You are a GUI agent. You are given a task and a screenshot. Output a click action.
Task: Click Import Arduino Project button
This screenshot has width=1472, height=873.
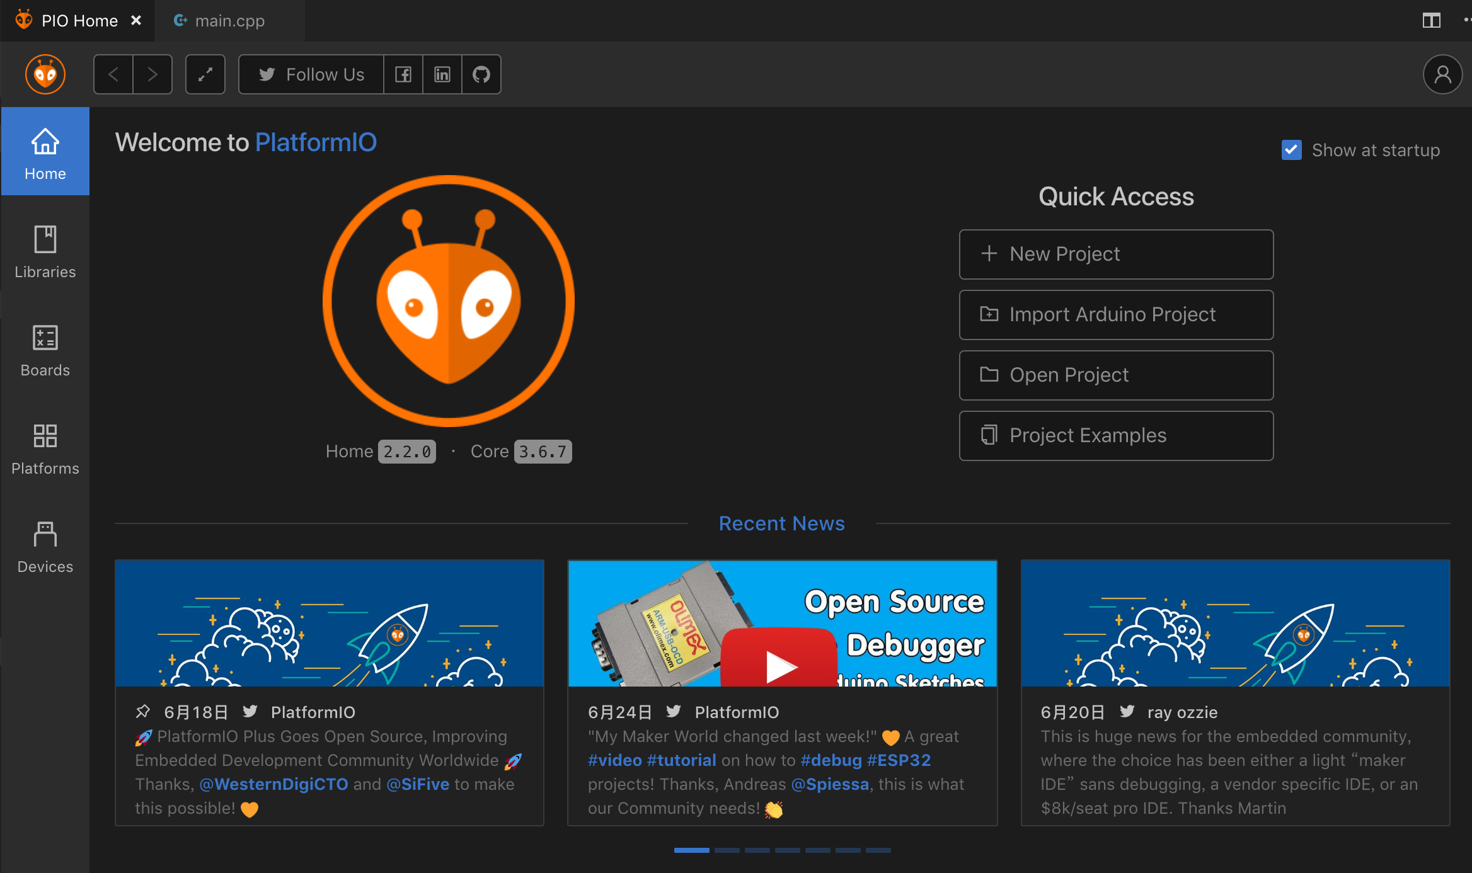1116,314
